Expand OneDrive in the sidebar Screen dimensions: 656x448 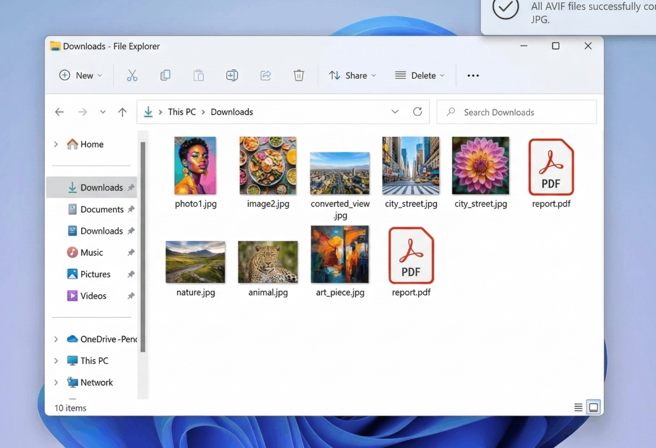[56, 339]
